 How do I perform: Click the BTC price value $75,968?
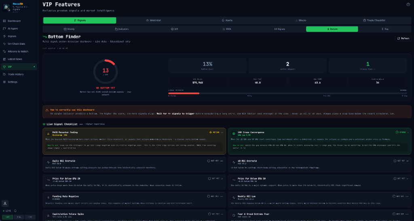tap(197, 83)
